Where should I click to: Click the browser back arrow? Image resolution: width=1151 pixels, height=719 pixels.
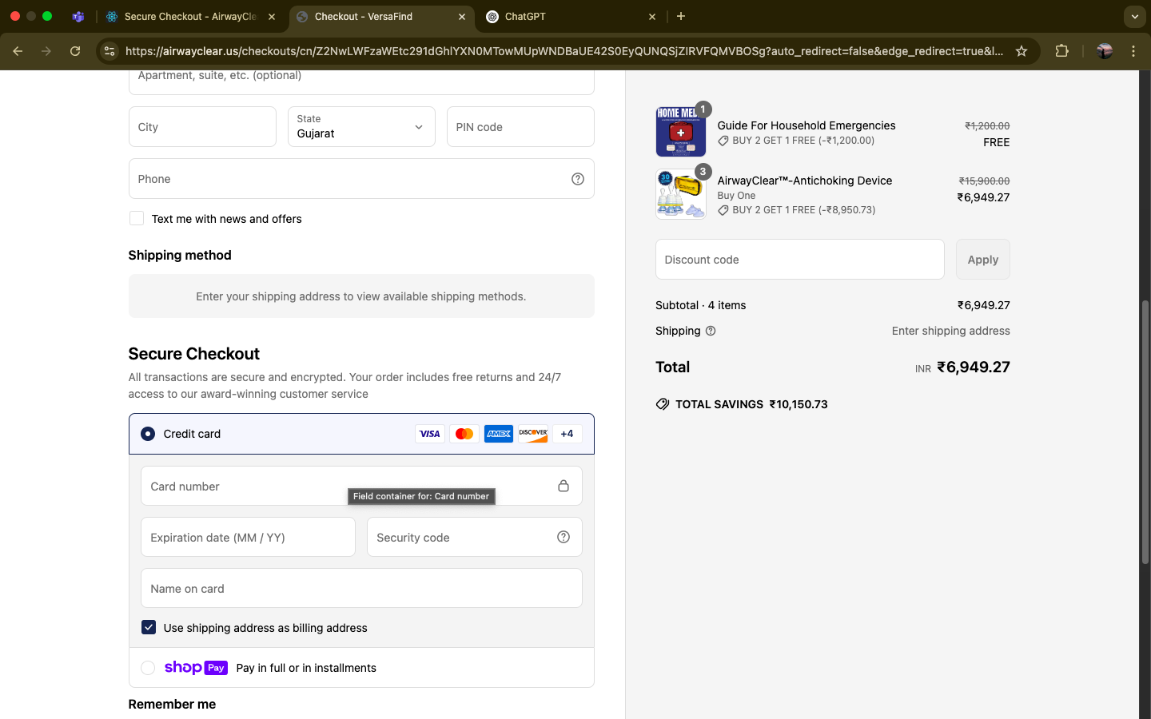(x=18, y=51)
